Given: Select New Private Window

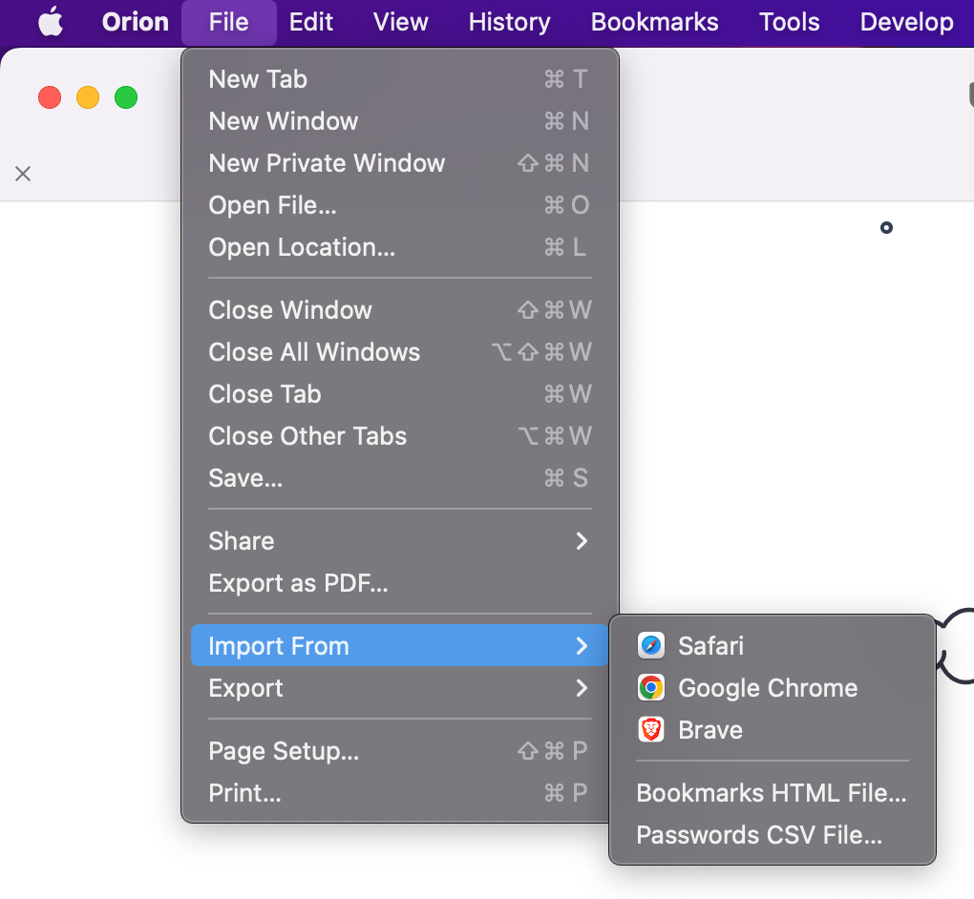Looking at the screenshot, I should pyautogui.click(x=327, y=163).
